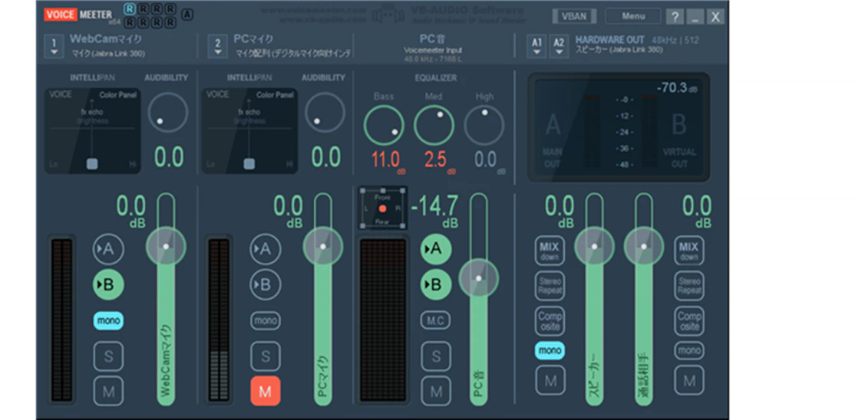The height and width of the screenshot is (420, 855).
Task: Toggle Mix down on 通話相手 bus
Action: coord(689,251)
